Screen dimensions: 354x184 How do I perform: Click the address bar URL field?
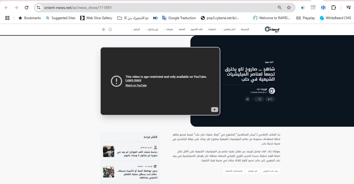tap(158, 8)
